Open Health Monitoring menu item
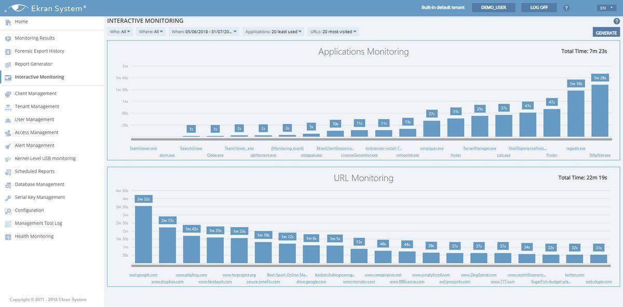This screenshot has width=623, height=307. [x=34, y=236]
